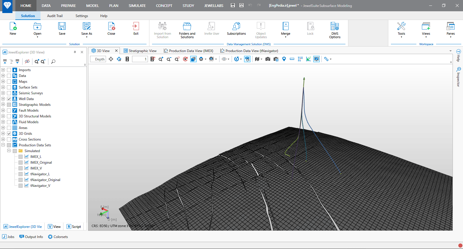
Task: Open the Jobs panel
Action: point(8,237)
